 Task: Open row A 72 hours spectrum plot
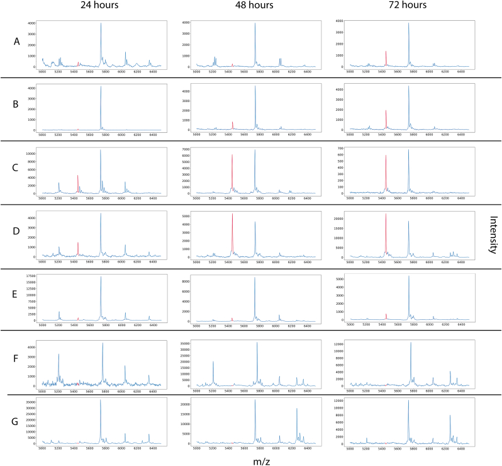(x=410, y=45)
